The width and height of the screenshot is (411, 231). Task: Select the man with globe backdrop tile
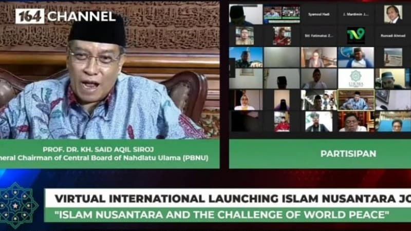click(x=356, y=57)
